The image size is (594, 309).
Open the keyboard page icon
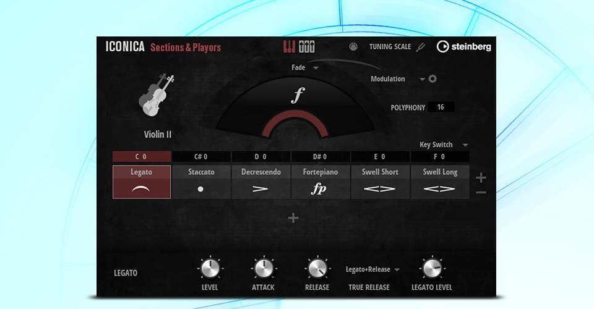point(289,47)
